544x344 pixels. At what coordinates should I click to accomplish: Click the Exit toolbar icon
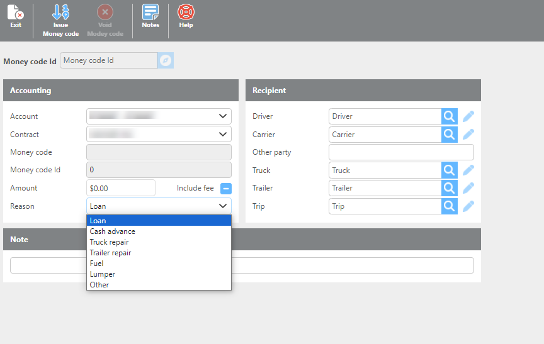pos(16,16)
